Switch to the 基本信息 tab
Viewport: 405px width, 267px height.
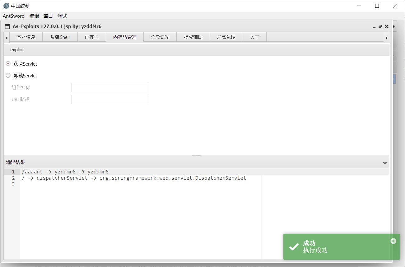pyautogui.click(x=26, y=37)
